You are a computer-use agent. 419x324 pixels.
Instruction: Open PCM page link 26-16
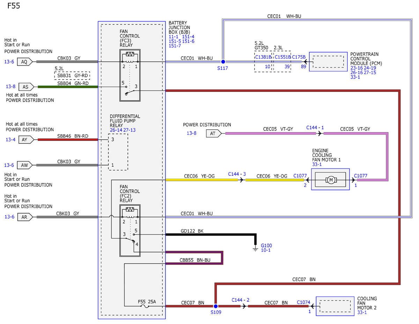tap(357, 73)
